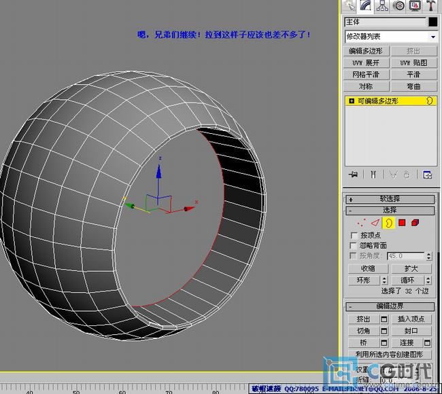Toggle the highlighted Border sub-object icon

point(388,223)
